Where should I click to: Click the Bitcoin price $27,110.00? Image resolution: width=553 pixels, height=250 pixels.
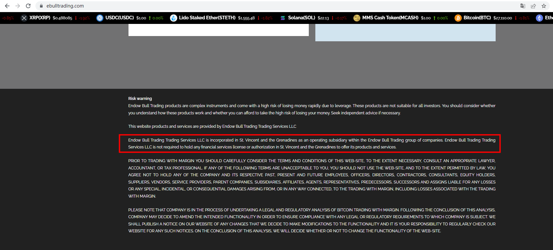click(x=503, y=18)
